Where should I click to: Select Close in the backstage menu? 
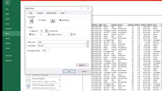point(7,48)
